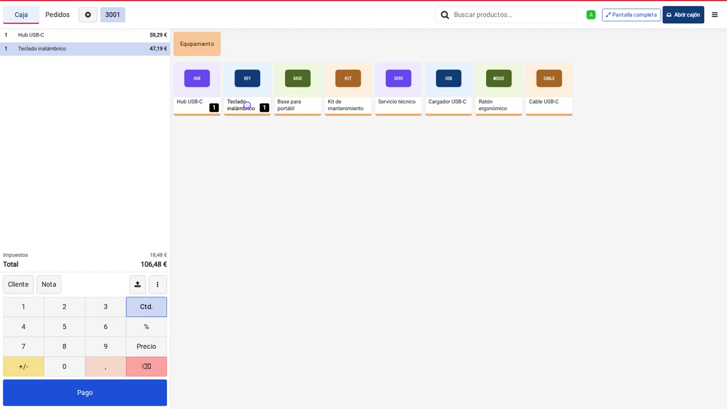Add Kit de mantenimiento product
The image size is (727, 409).
point(348,89)
